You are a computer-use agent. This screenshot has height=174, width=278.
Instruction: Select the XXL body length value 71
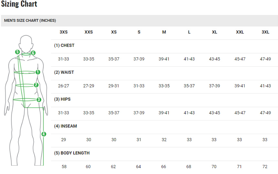(240, 167)
